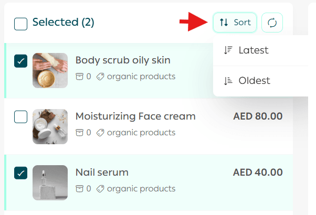This screenshot has width=316, height=215.
Task: Uncheck the Body scrub oily skin checkbox
Action: [20, 61]
